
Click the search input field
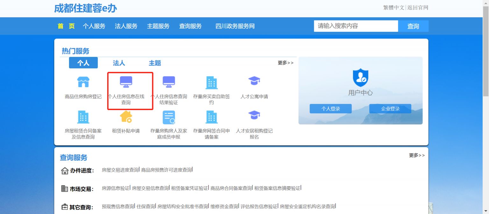tap(356, 26)
